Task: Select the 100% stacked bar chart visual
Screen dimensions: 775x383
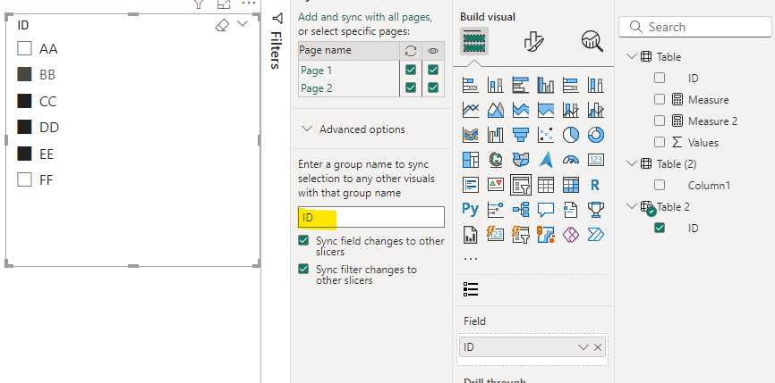Action: click(570, 85)
